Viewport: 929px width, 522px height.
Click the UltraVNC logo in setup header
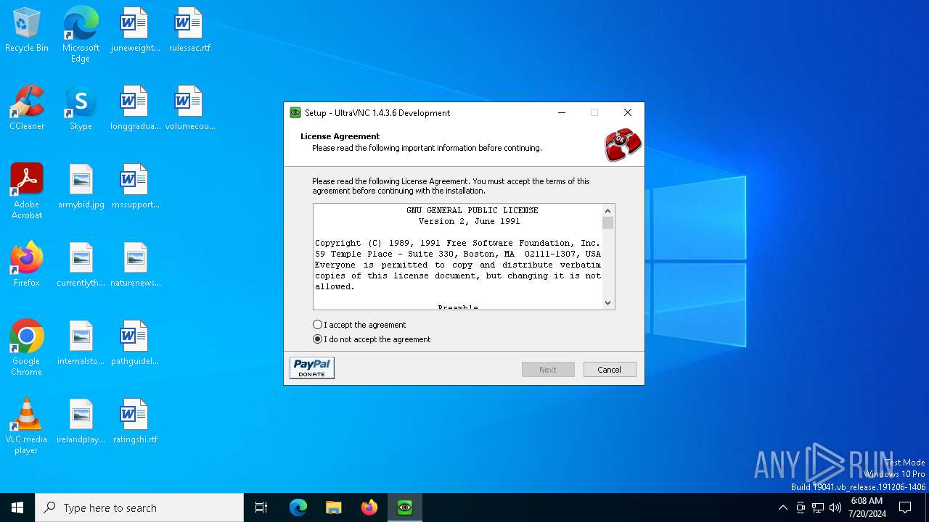[623, 145]
